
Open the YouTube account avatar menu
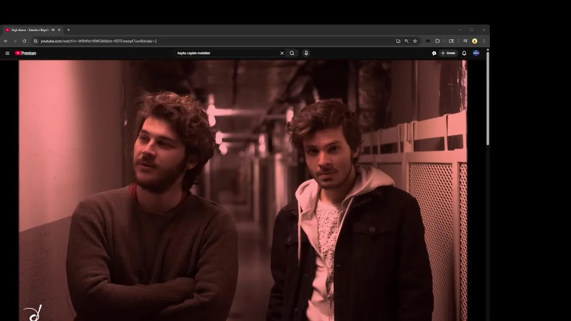476,53
